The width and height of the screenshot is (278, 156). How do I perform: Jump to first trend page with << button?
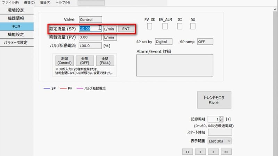(x=187, y=152)
